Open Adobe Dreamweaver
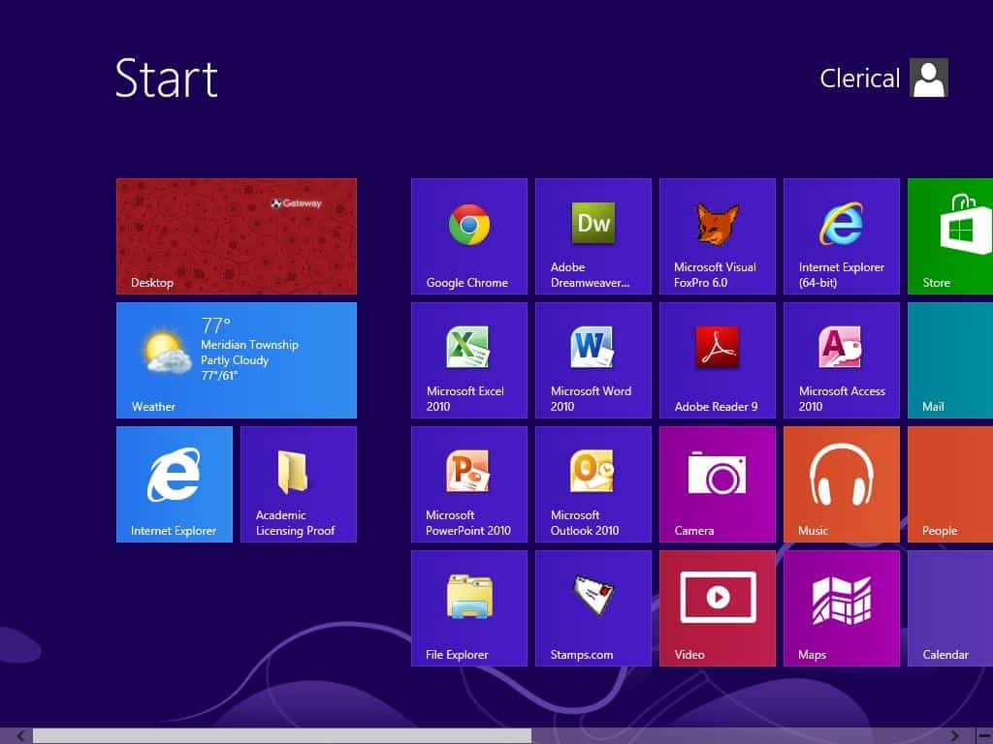993x744 pixels. pos(593,235)
